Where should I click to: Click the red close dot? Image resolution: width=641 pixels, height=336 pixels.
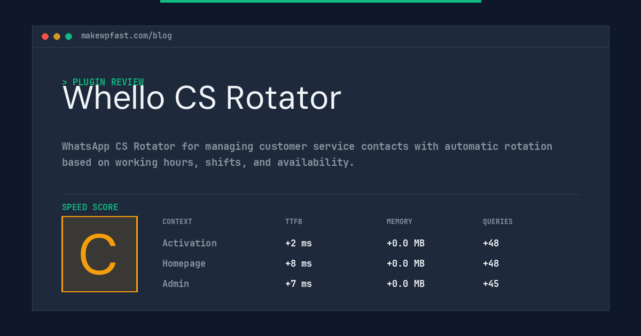45,36
